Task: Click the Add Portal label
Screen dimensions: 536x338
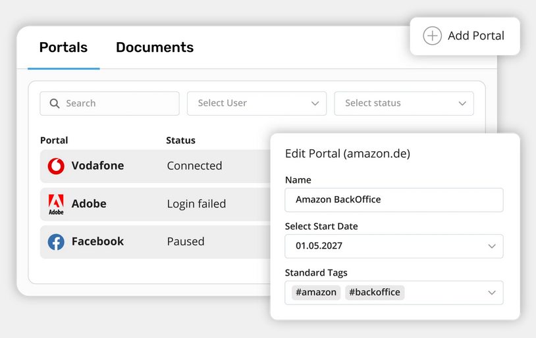Action: 476,36
